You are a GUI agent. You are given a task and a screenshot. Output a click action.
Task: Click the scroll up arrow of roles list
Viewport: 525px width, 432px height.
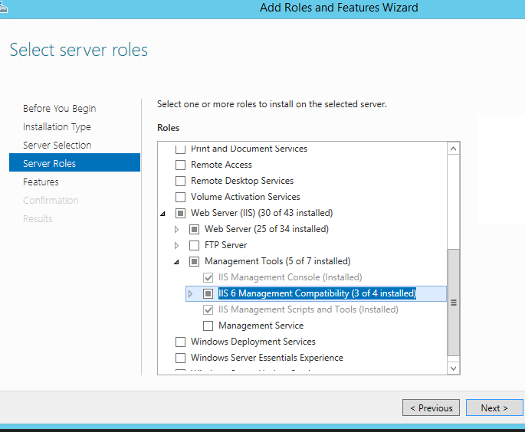(453, 149)
